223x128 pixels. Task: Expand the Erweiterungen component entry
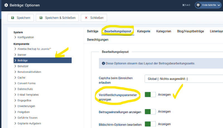tap(26, 106)
